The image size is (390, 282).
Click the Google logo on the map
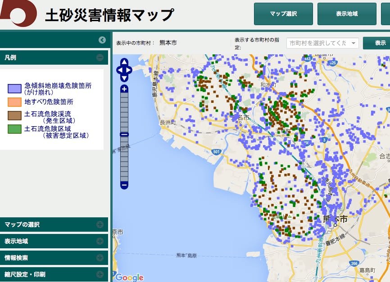pos(129,277)
